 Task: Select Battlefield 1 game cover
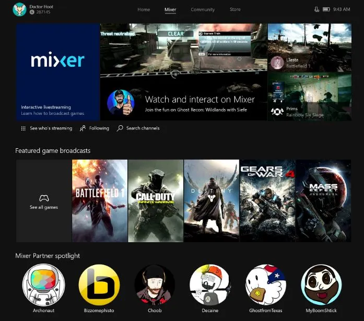100,201
